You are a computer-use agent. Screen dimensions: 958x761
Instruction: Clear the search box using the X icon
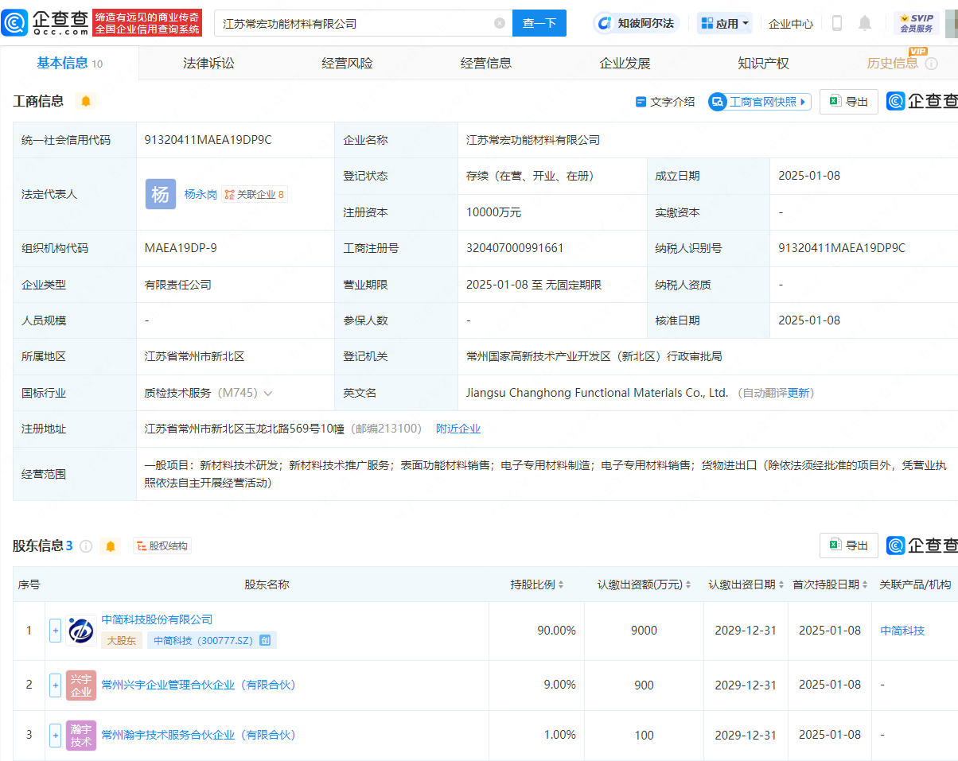pos(500,23)
